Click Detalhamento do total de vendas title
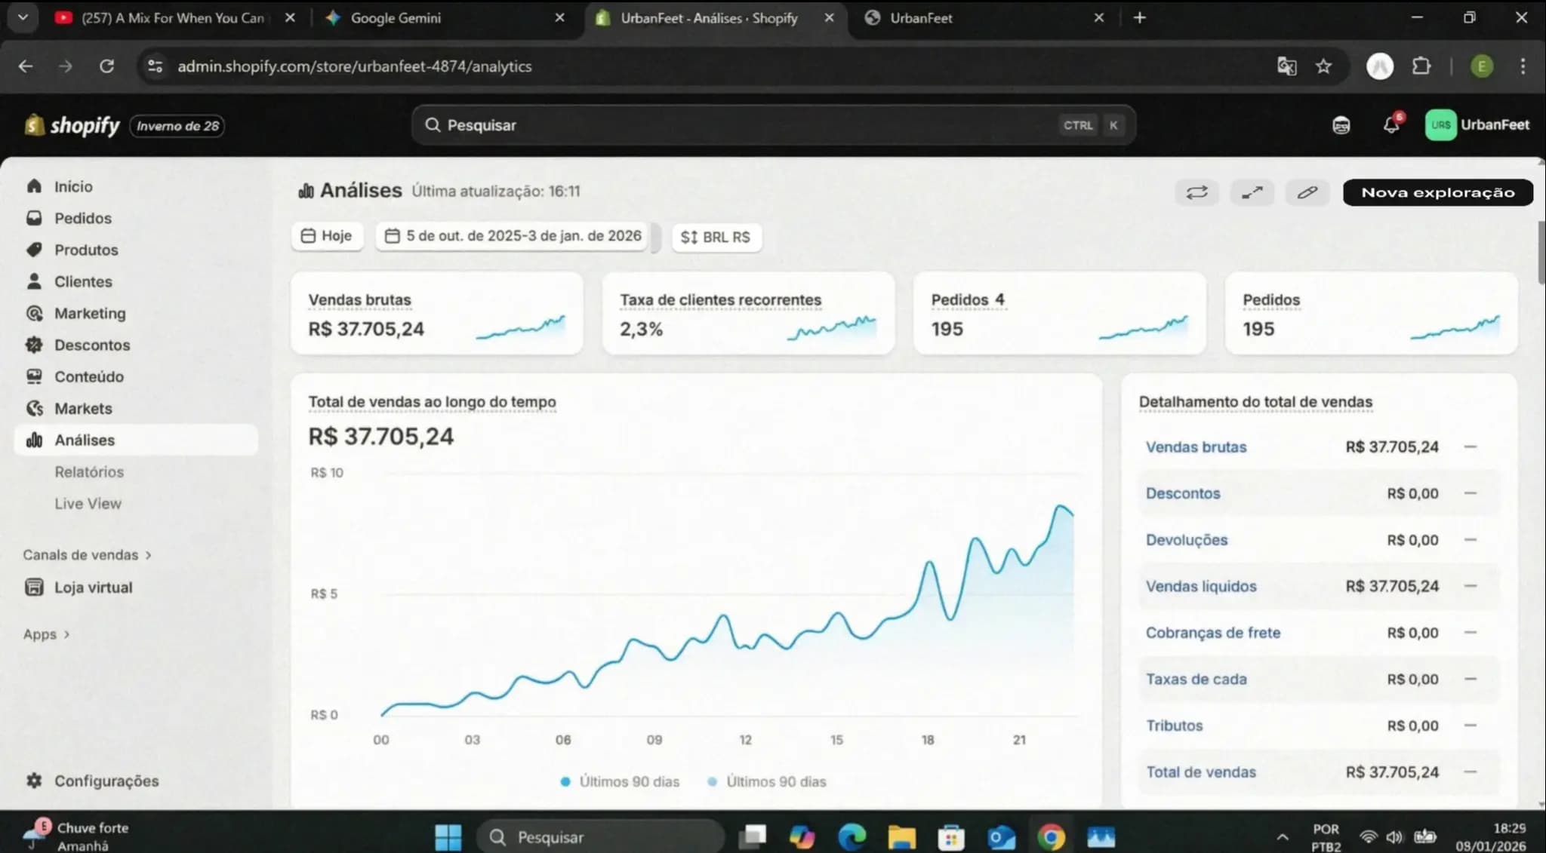The image size is (1546, 853). [1255, 402]
